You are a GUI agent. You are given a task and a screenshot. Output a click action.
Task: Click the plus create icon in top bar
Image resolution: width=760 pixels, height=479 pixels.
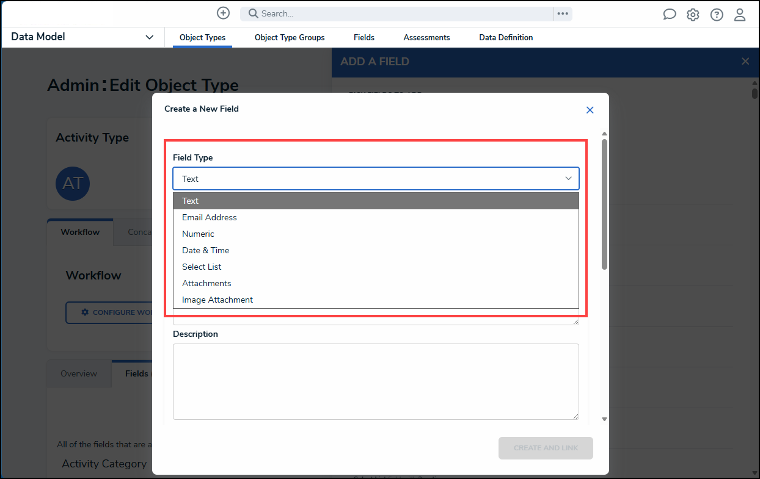pos(224,13)
